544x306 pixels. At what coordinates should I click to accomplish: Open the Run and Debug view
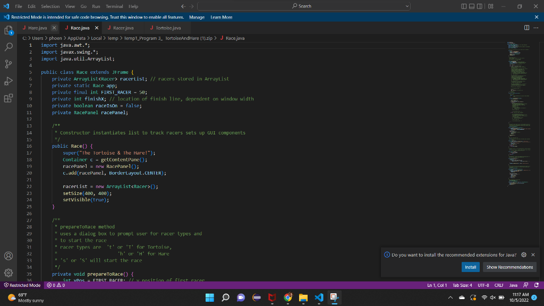point(8,81)
